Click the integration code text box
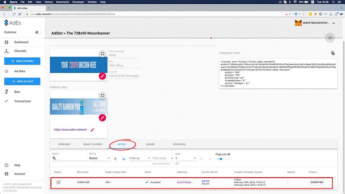This screenshot has width=345, height=194. click(278, 74)
